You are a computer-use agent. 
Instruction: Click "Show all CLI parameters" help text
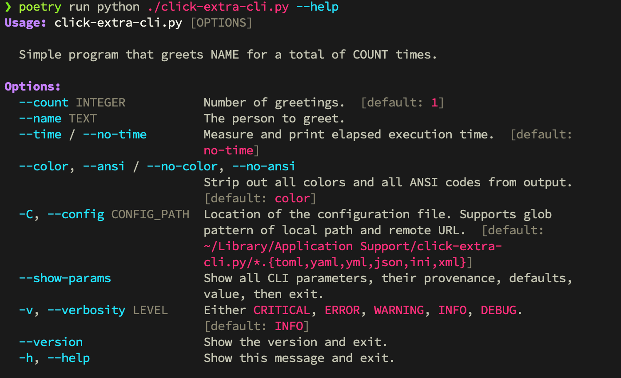(x=285, y=278)
